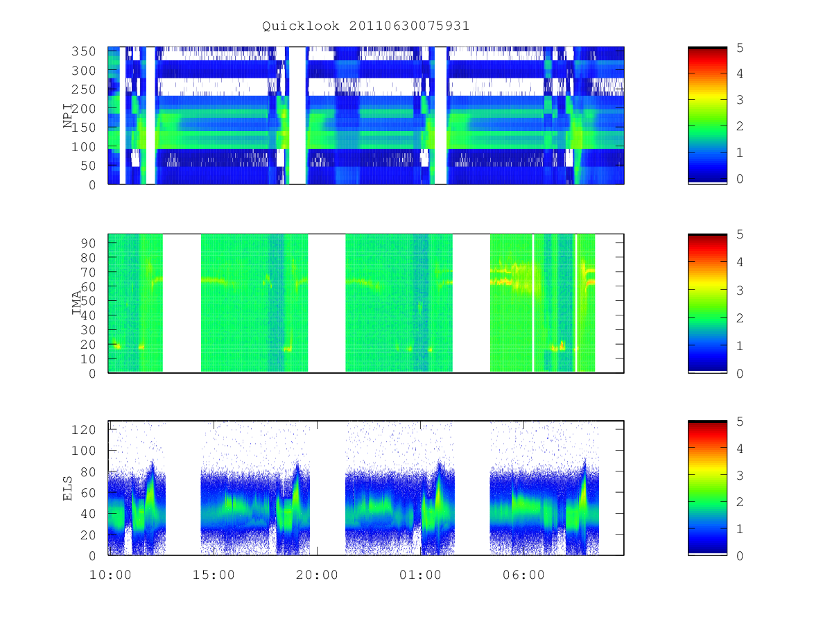Click the IMA panel color scale bar
Image resolution: width=832 pixels, height=624 pixels.
pos(707,303)
